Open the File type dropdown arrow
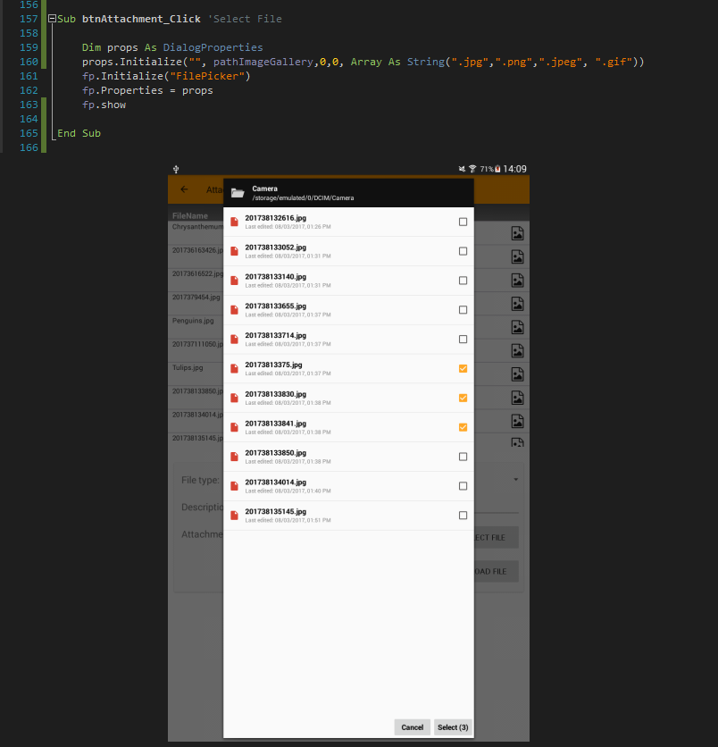This screenshot has width=718, height=747. [x=515, y=480]
